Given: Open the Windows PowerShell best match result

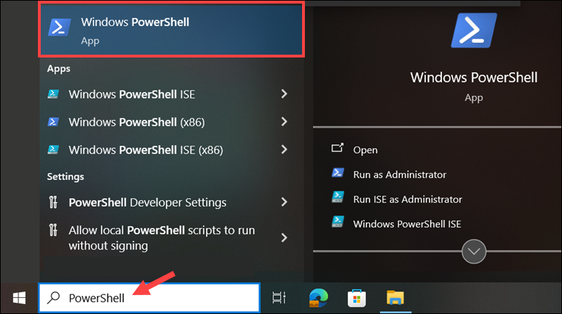Looking at the screenshot, I should [171, 29].
